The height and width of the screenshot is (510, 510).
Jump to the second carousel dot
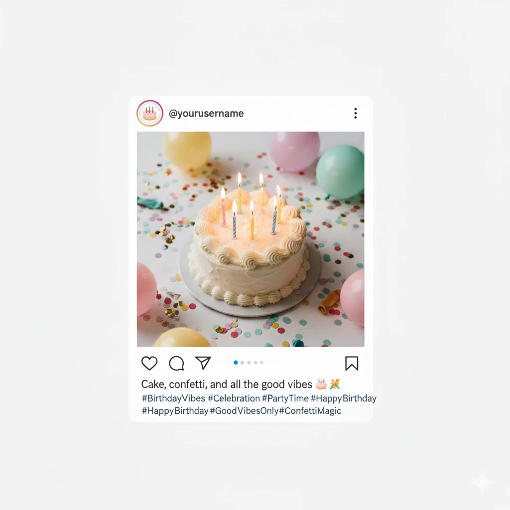coord(242,363)
